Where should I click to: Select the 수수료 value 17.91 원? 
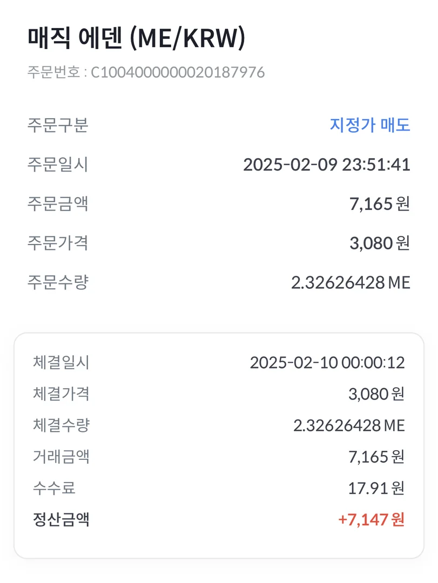[x=376, y=489]
